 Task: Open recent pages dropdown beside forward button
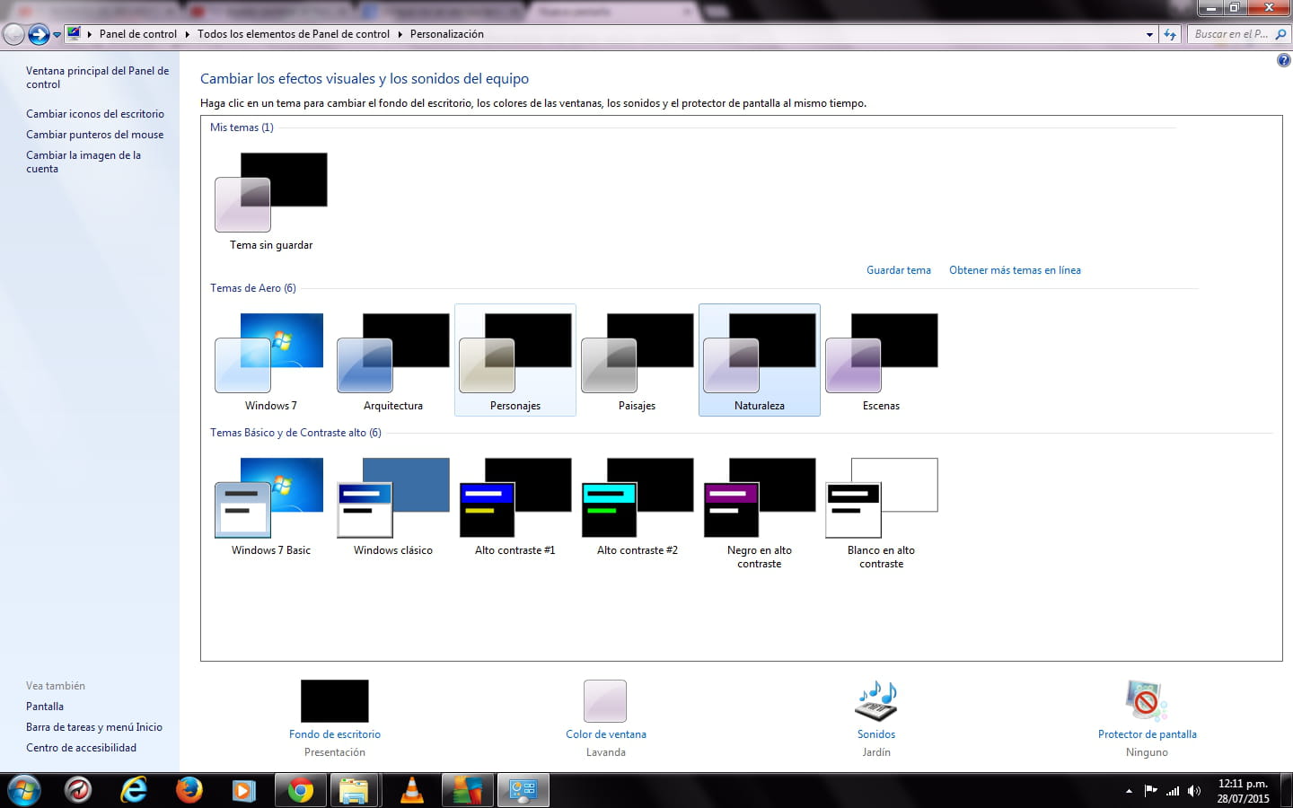pyautogui.click(x=57, y=35)
